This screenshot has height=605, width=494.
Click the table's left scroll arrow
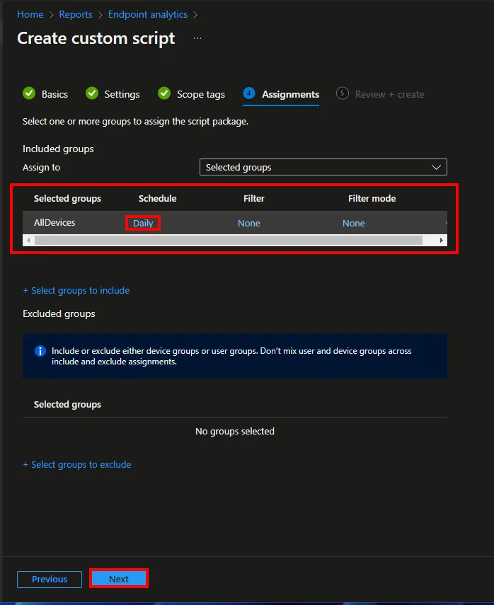point(28,240)
